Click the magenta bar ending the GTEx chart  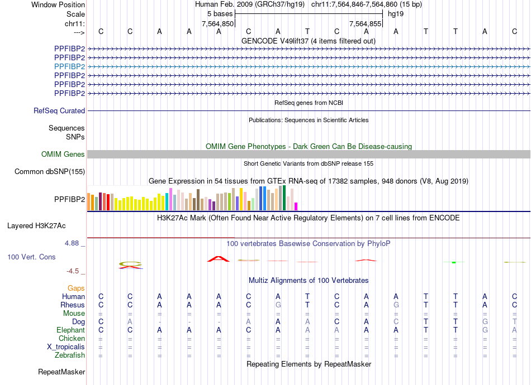[296, 206]
